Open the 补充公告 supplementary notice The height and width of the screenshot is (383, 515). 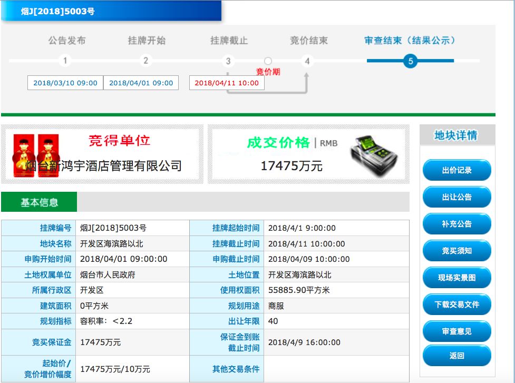pos(456,224)
